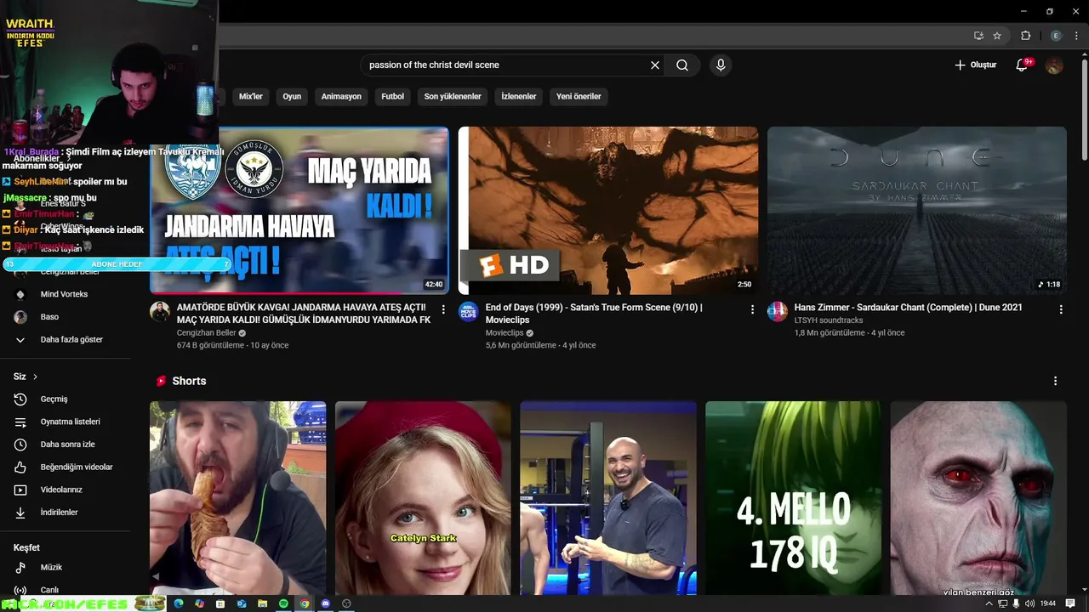Expand Daha fazla göster in subscriptions
The width and height of the screenshot is (1089, 612).
(66, 339)
